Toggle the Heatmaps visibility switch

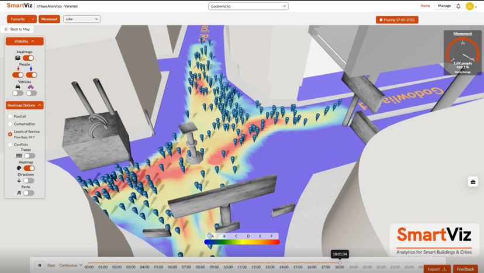[28, 58]
